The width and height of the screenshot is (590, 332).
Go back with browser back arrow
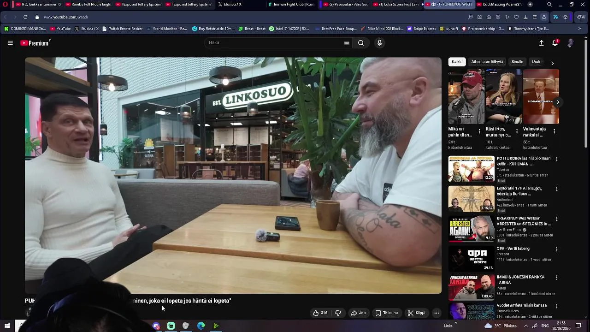point(6,17)
